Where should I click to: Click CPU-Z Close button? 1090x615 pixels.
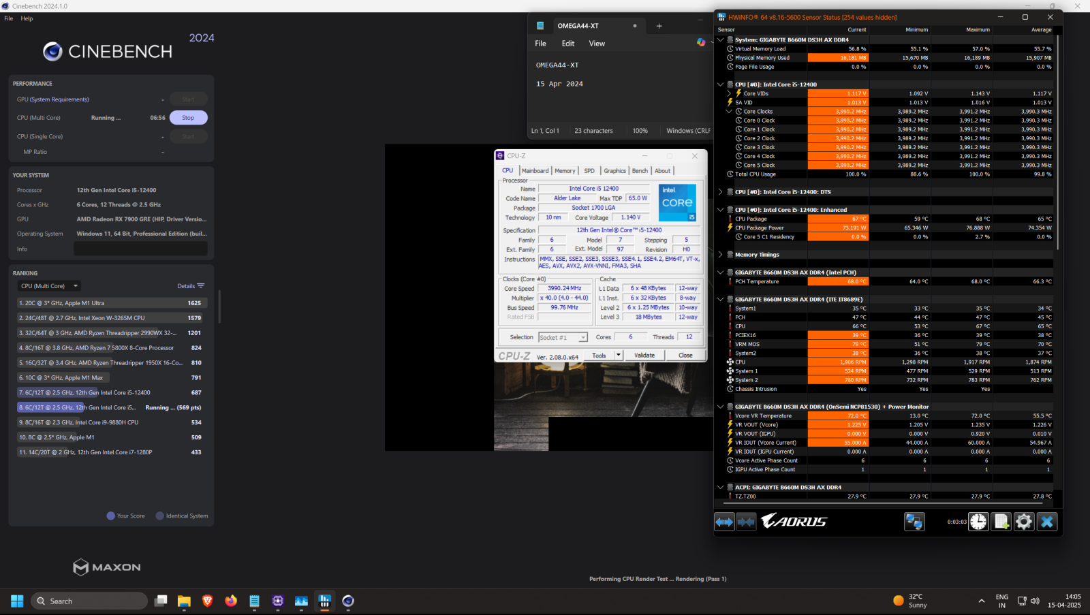(685, 355)
